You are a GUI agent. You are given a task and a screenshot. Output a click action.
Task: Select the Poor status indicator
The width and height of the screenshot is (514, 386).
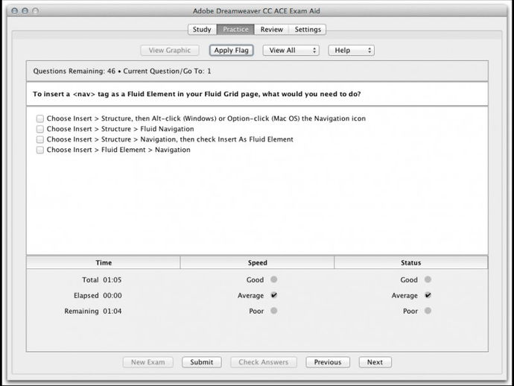pos(428,311)
